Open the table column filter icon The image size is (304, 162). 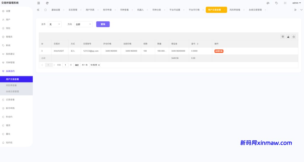(283, 36)
